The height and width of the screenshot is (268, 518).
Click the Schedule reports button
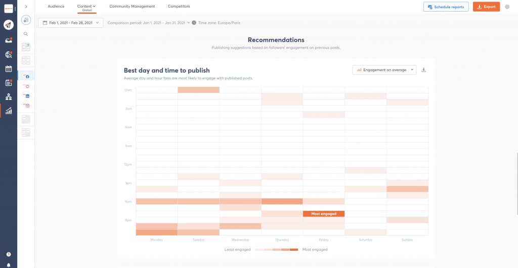[x=446, y=7]
